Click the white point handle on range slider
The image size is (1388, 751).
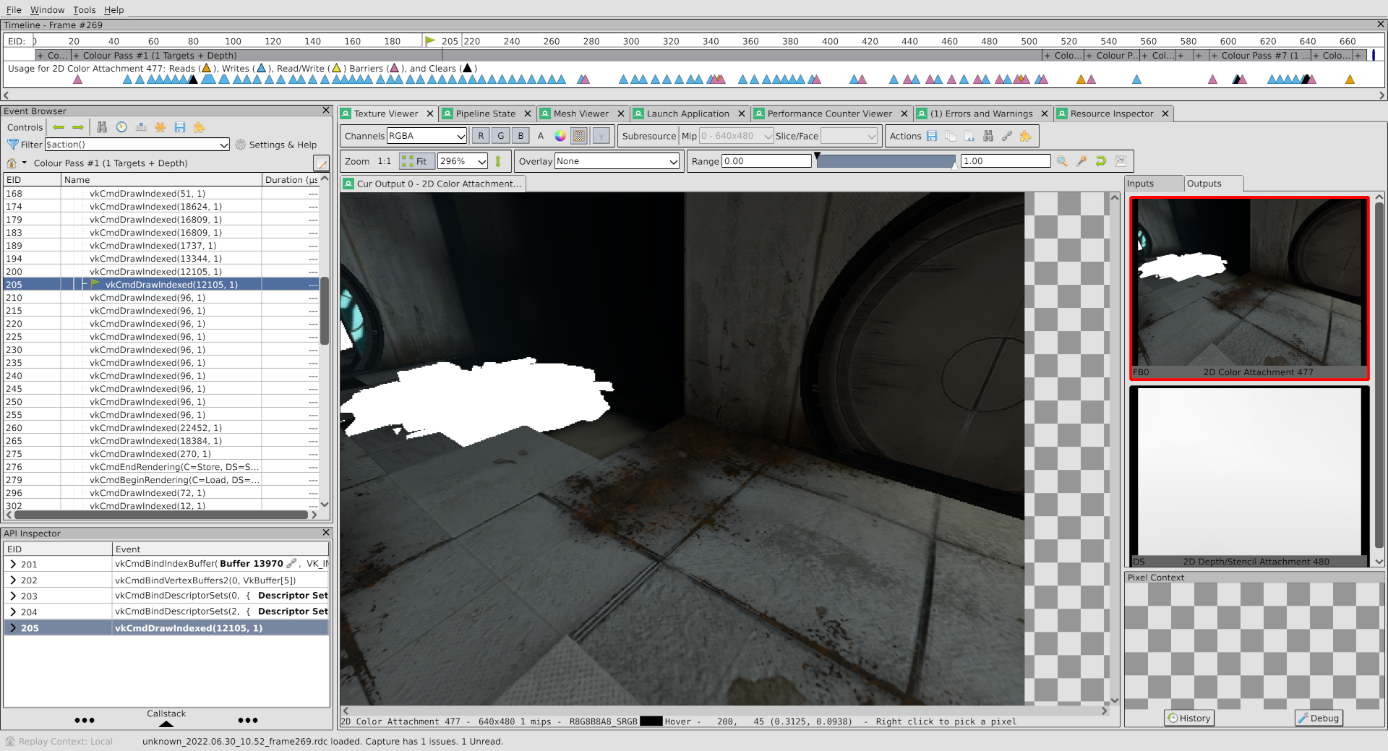click(955, 165)
